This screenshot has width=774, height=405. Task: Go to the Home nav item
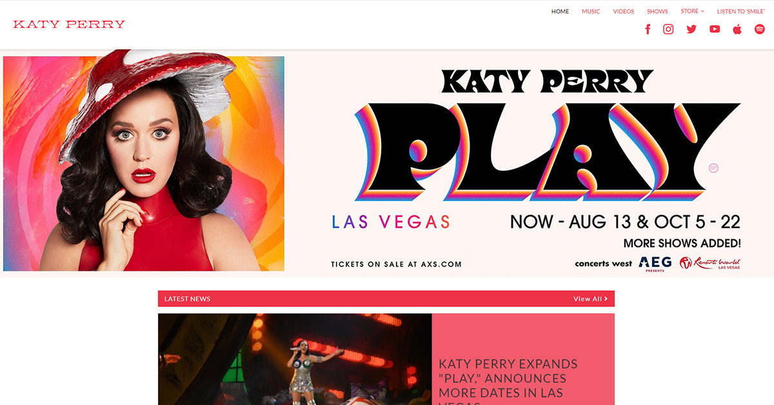pos(560,12)
